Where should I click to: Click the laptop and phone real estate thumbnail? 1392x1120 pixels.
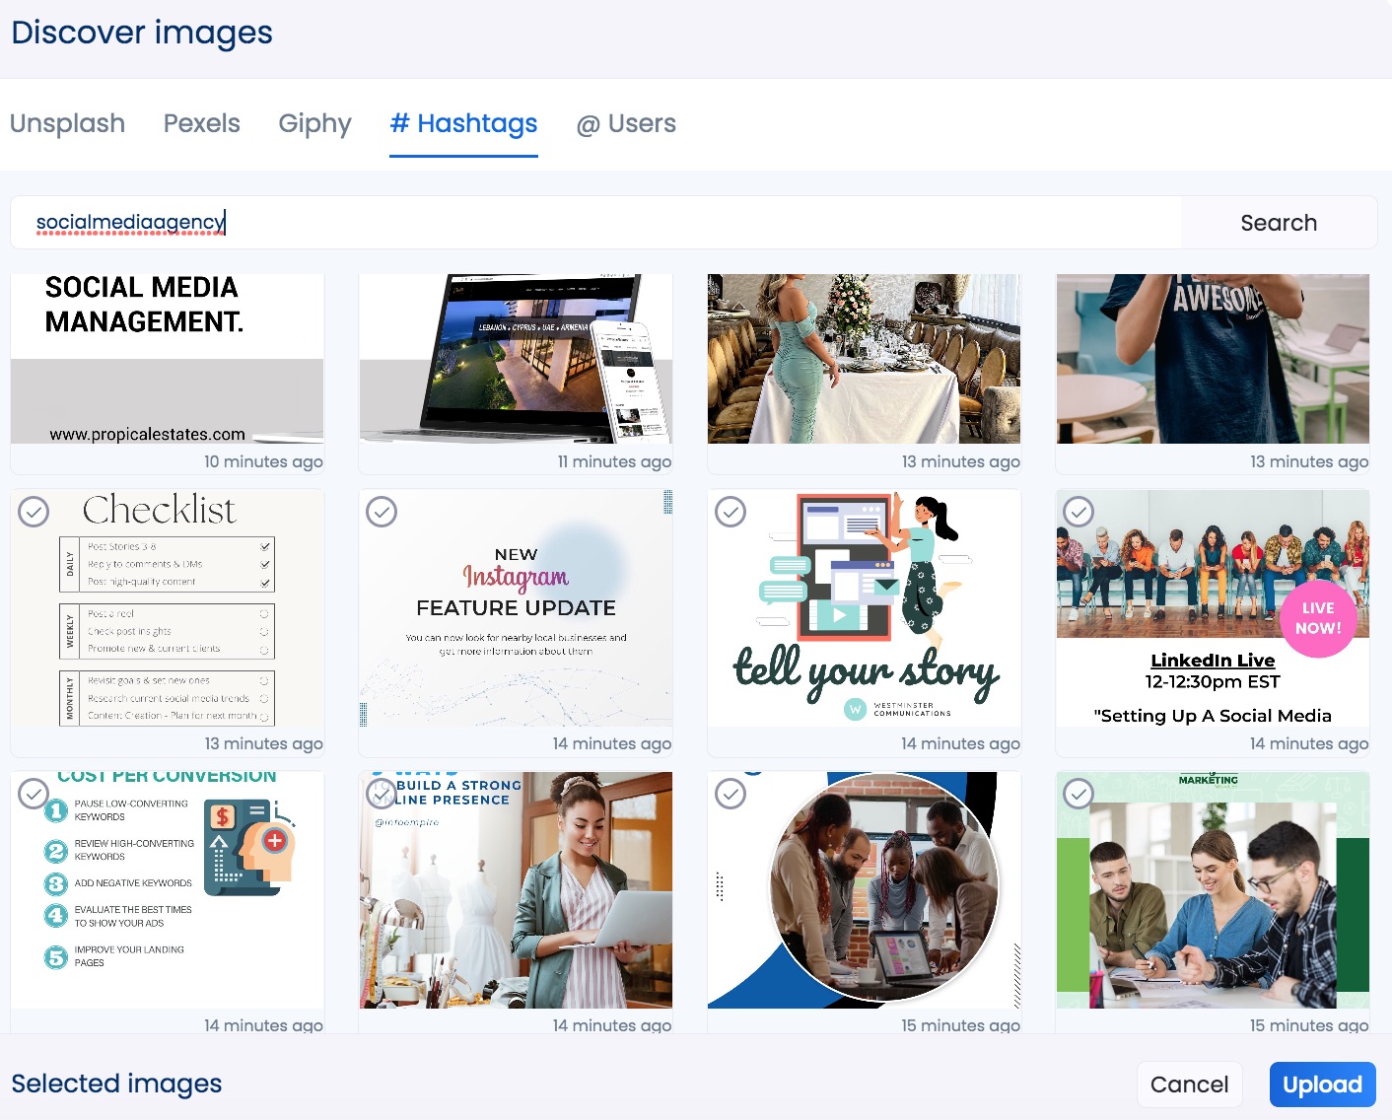[x=516, y=359]
